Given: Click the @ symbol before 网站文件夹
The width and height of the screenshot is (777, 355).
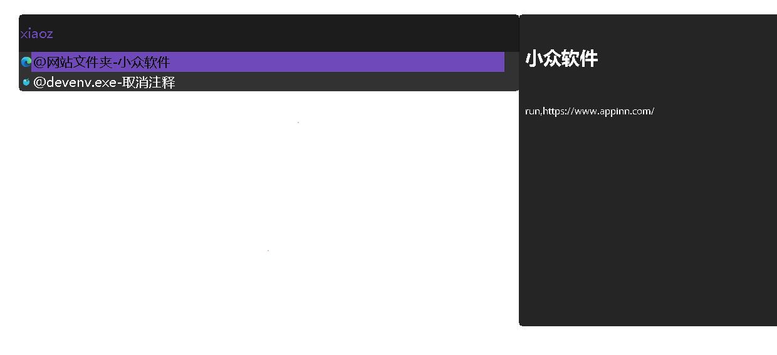Looking at the screenshot, I should [x=39, y=62].
